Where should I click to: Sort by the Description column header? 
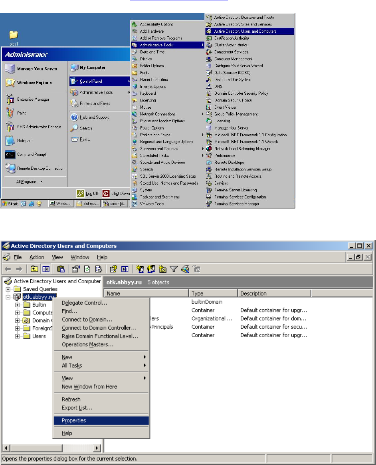click(x=274, y=293)
